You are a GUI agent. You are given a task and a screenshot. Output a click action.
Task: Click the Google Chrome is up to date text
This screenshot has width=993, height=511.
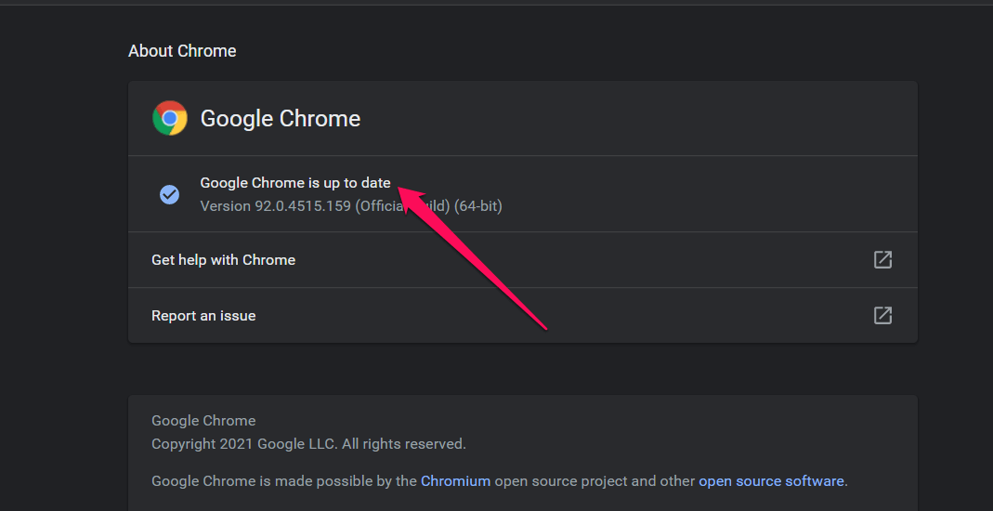[x=295, y=183]
